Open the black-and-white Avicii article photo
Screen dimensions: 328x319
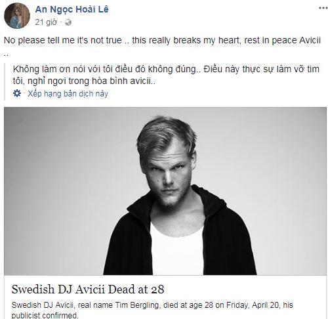click(x=165, y=191)
